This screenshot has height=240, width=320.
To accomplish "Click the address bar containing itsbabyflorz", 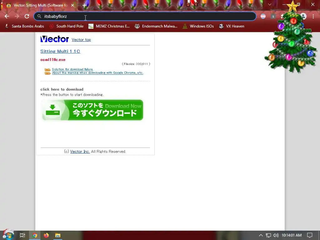I will pyautogui.click(x=145, y=16).
